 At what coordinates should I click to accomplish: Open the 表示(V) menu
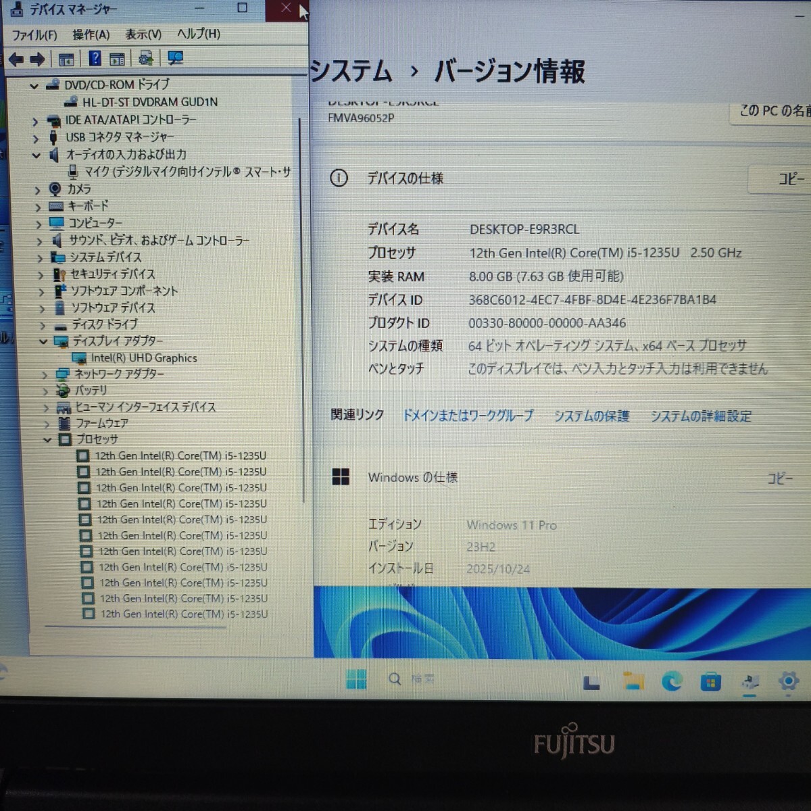pyautogui.click(x=143, y=34)
